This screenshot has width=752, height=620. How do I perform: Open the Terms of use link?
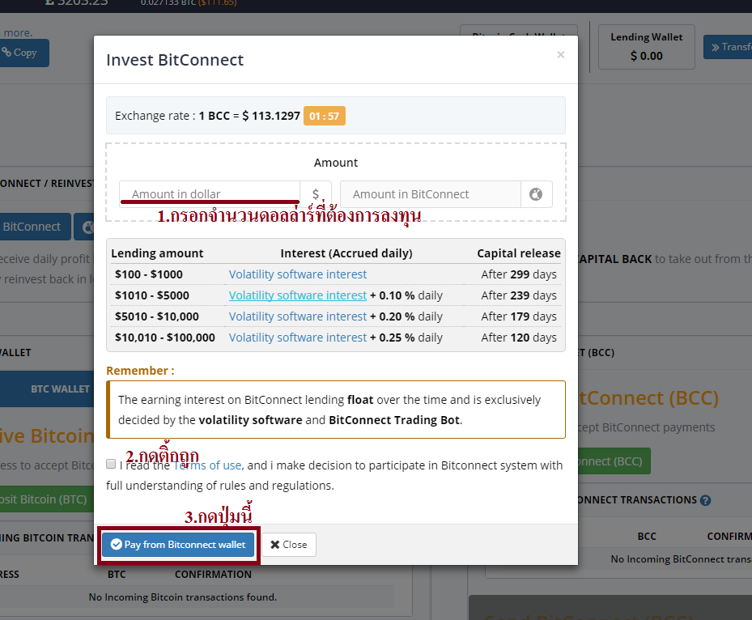click(x=207, y=465)
